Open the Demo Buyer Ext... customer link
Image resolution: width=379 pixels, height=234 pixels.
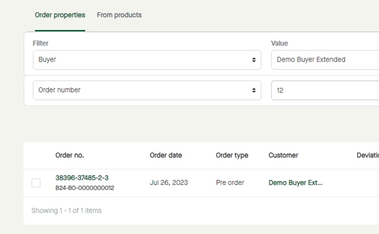(295, 183)
